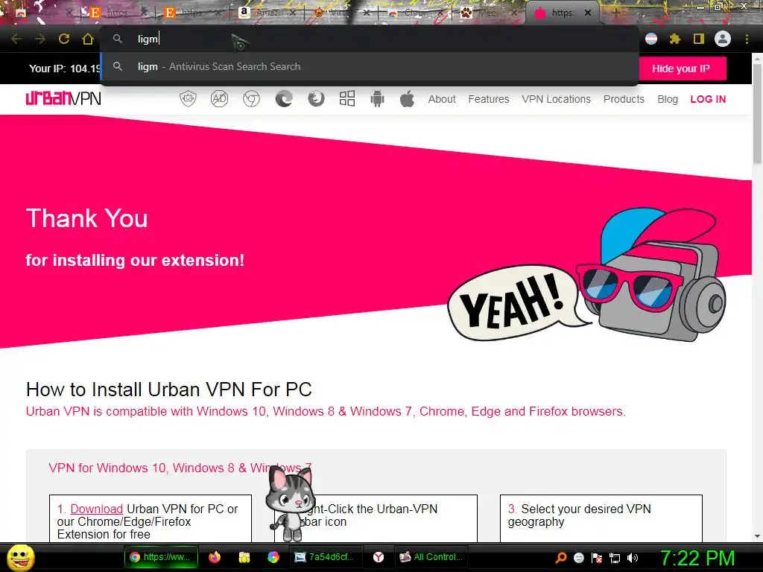Click the striped flag extension icon

point(651,39)
